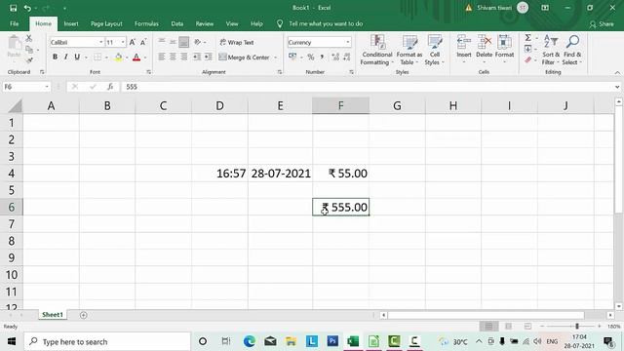Click the Insert Function fx icon
The height and width of the screenshot is (351, 624).
[x=110, y=87]
